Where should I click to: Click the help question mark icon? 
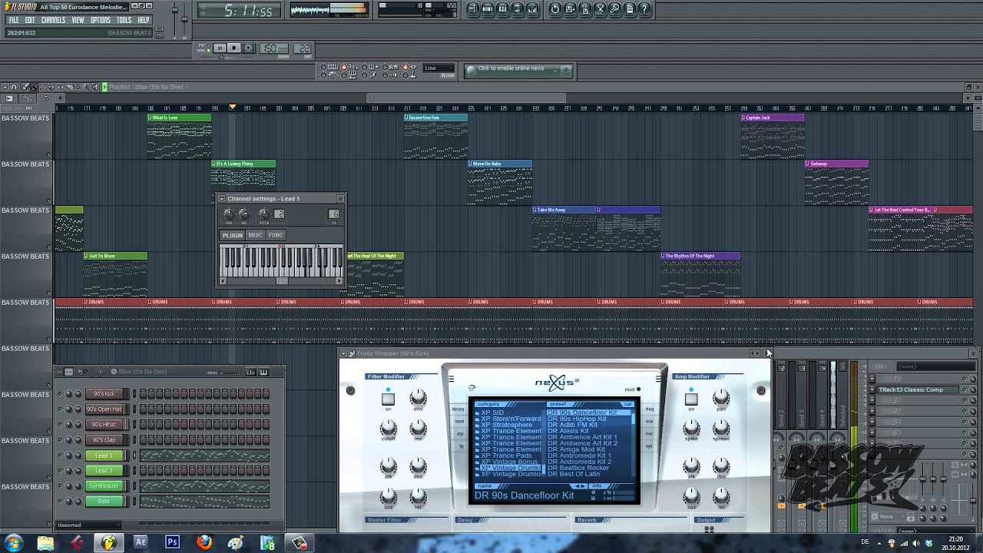click(644, 9)
